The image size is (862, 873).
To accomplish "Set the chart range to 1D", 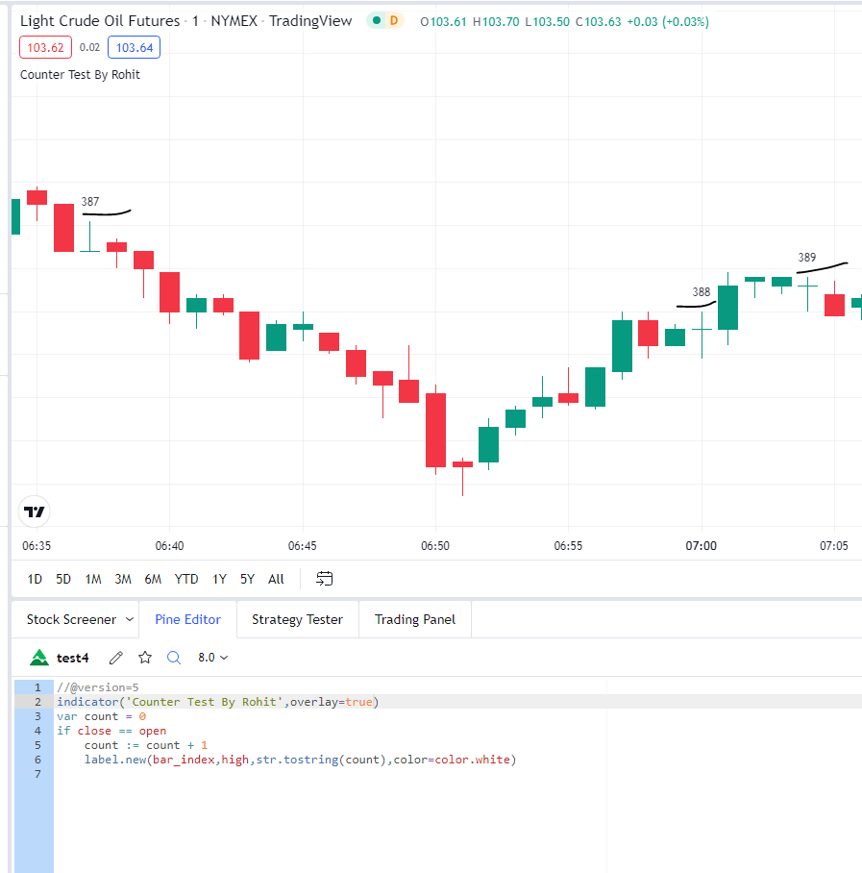I will (x=35, y=579).
